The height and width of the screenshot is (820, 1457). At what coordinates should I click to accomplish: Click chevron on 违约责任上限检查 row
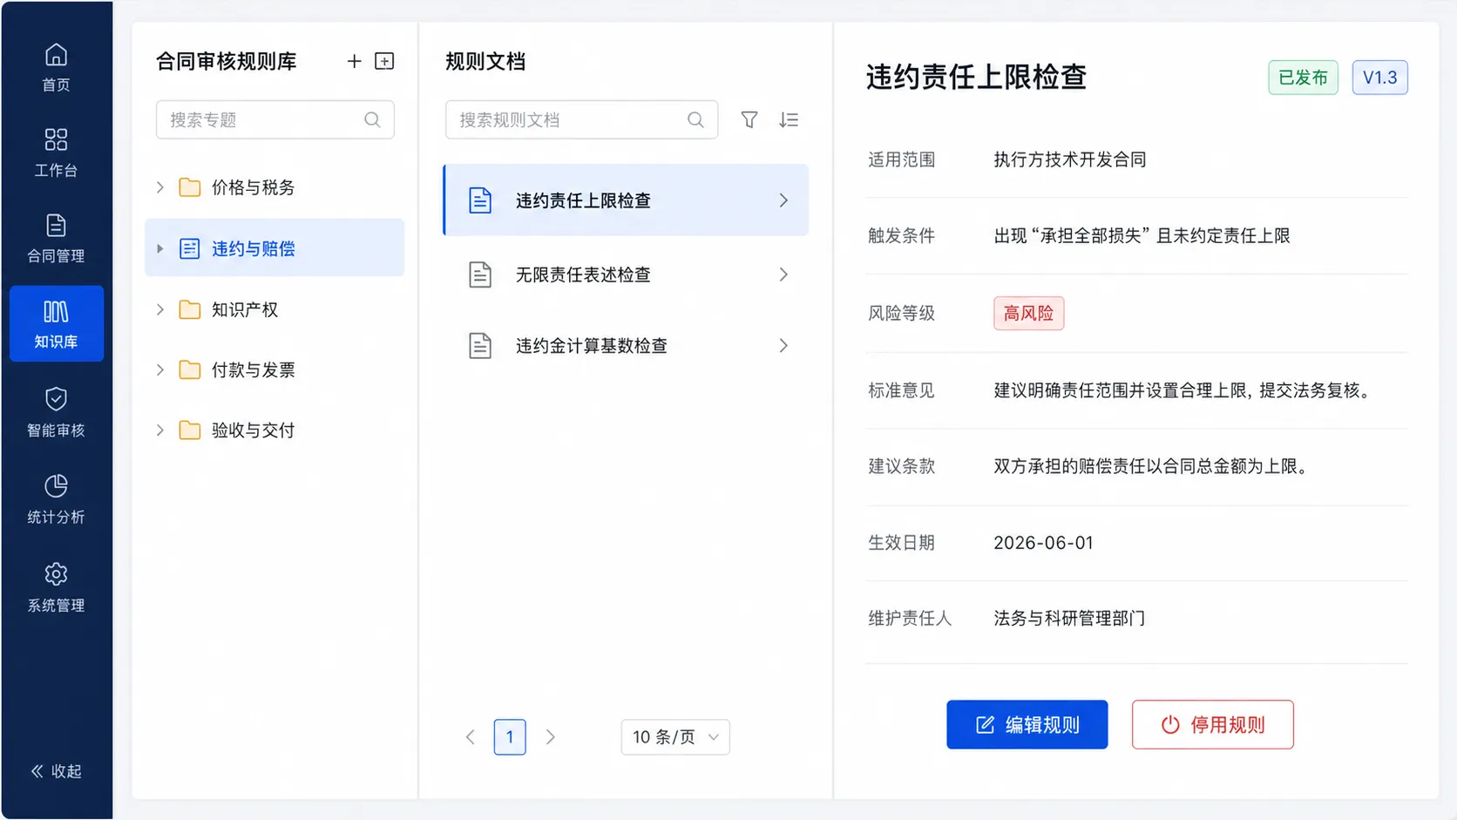[x=783, y=200]
